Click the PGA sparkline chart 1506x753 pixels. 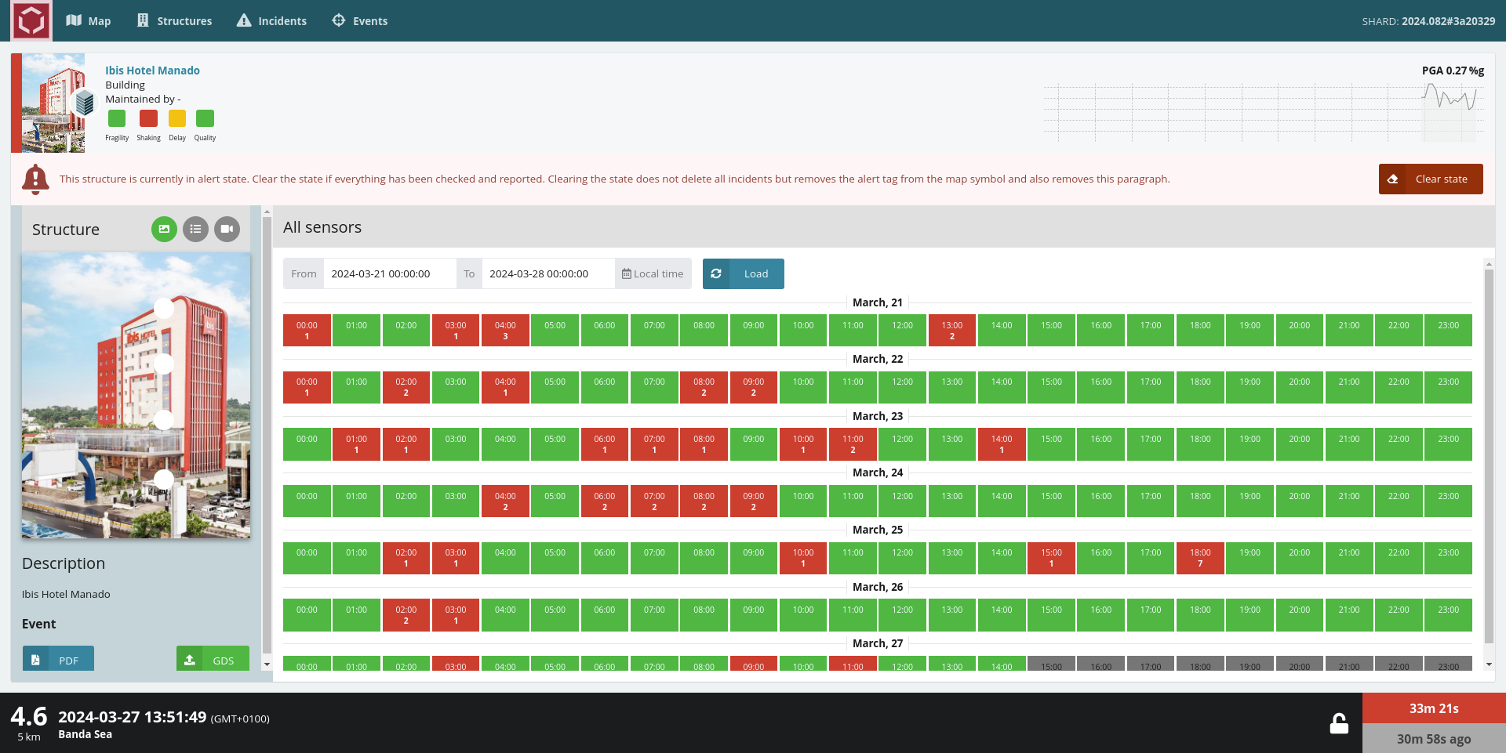click(x=1264, y=112)
